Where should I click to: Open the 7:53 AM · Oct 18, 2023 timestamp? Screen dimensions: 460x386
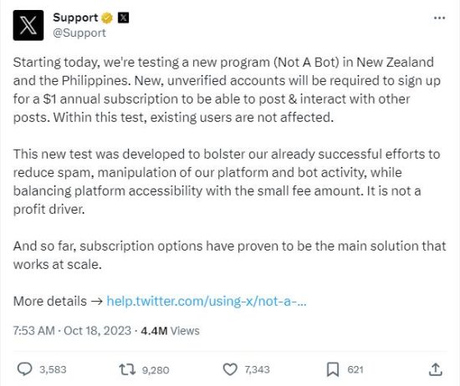72,331
